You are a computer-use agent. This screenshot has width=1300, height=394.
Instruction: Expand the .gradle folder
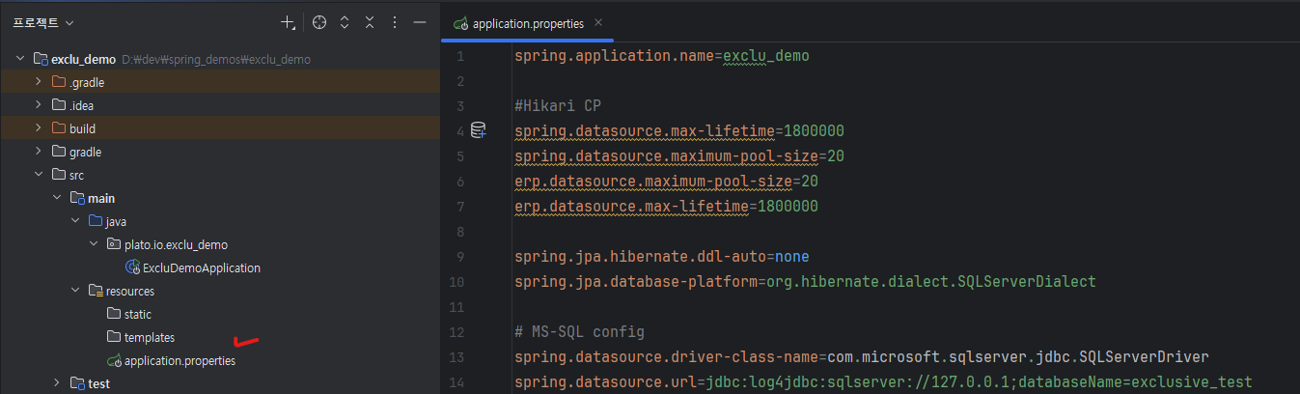(x=39, y=82)
